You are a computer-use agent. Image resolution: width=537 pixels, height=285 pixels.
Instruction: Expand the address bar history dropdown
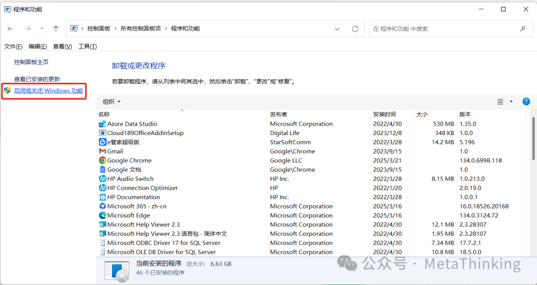pyautogui.click(x=337, y=29)
